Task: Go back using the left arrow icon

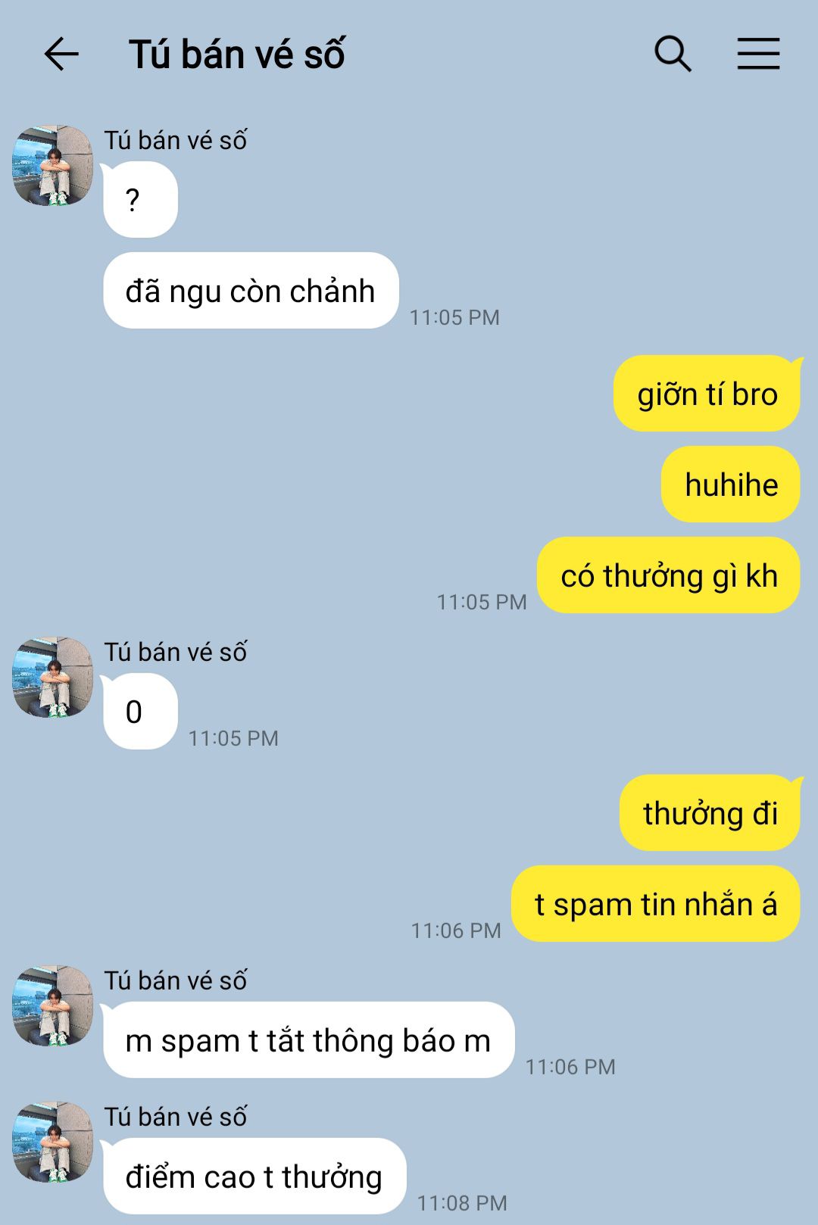Action: 61,55
